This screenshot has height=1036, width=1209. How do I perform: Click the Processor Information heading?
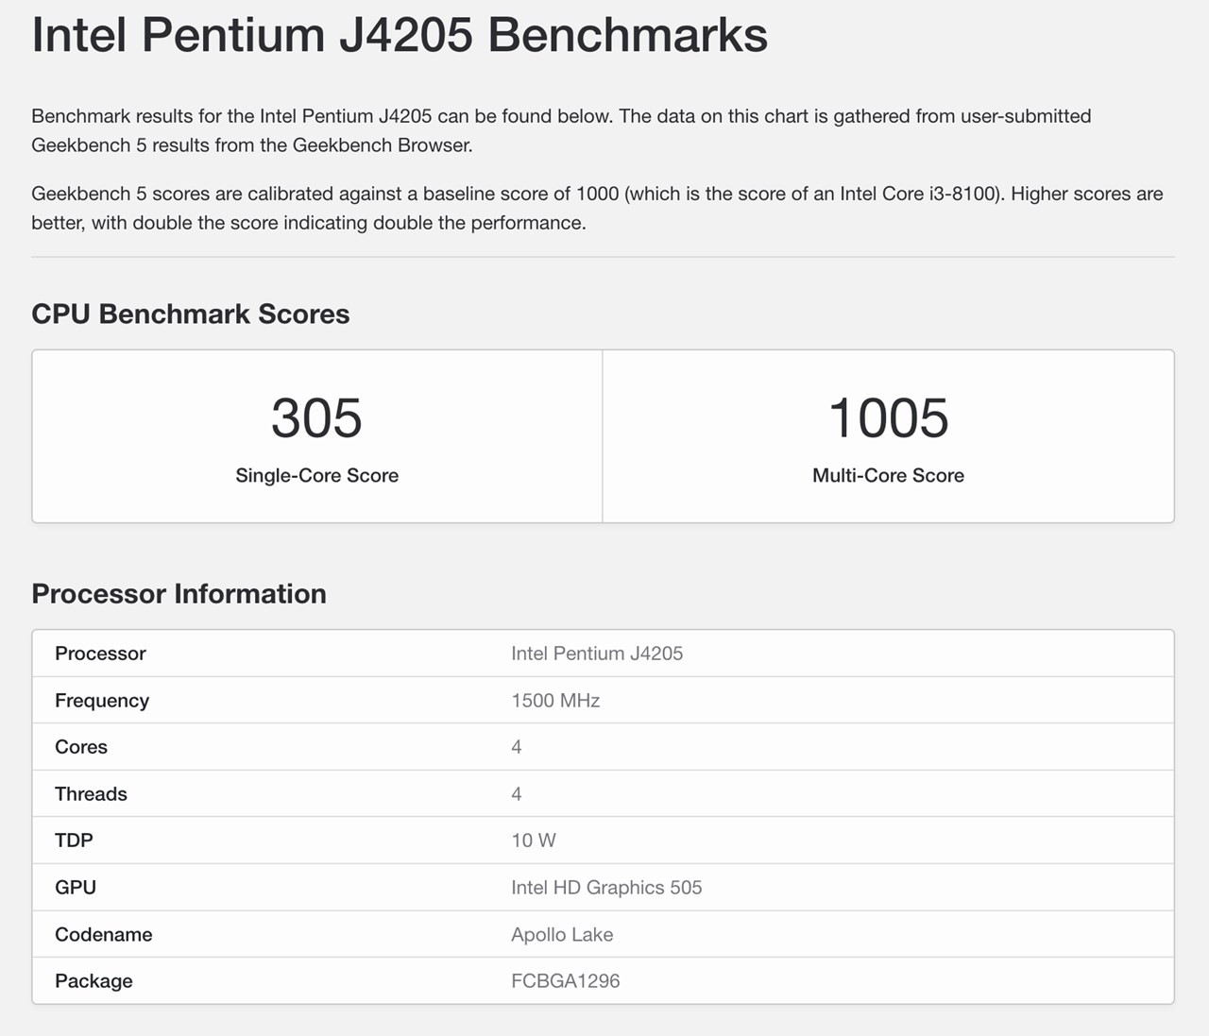click(x=179, y=594)
